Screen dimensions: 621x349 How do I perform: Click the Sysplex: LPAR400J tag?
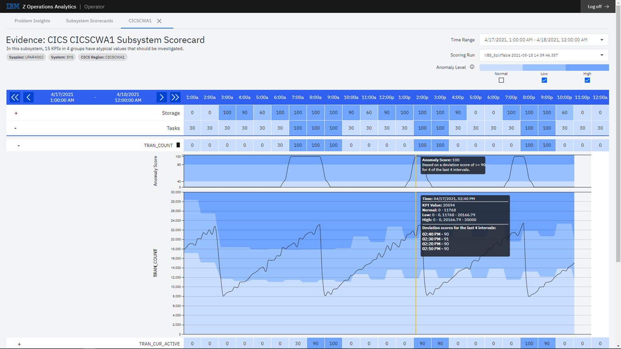[x=26, y=57]
